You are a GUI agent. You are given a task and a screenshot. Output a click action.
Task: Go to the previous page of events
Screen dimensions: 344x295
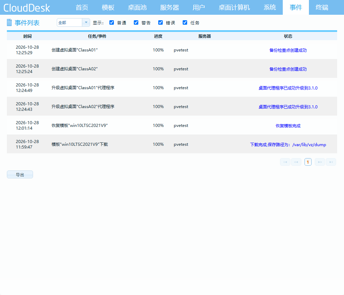point(296,162)
